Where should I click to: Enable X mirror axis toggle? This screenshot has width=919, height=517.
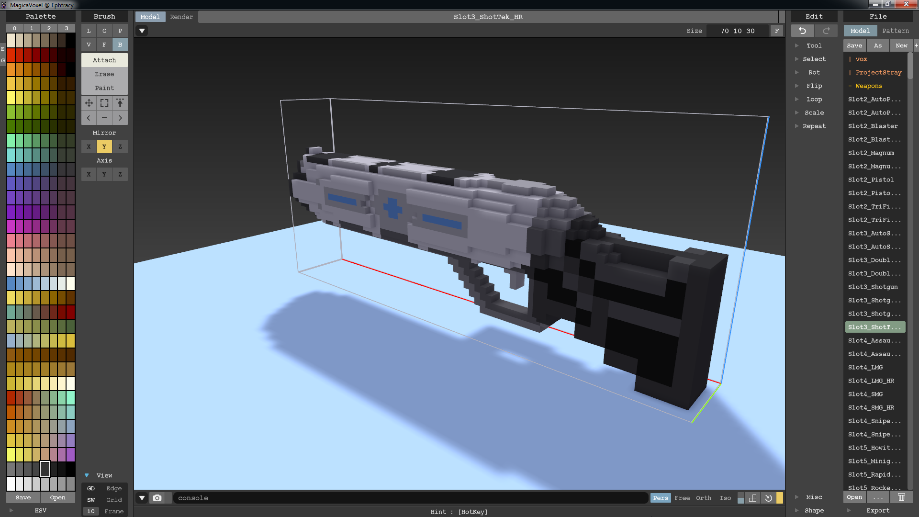[89, 146]
